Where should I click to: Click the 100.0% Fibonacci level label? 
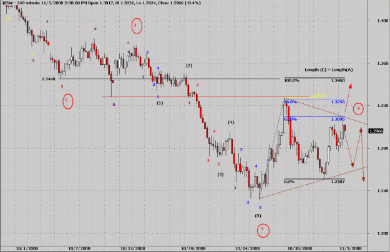(291, 81)
